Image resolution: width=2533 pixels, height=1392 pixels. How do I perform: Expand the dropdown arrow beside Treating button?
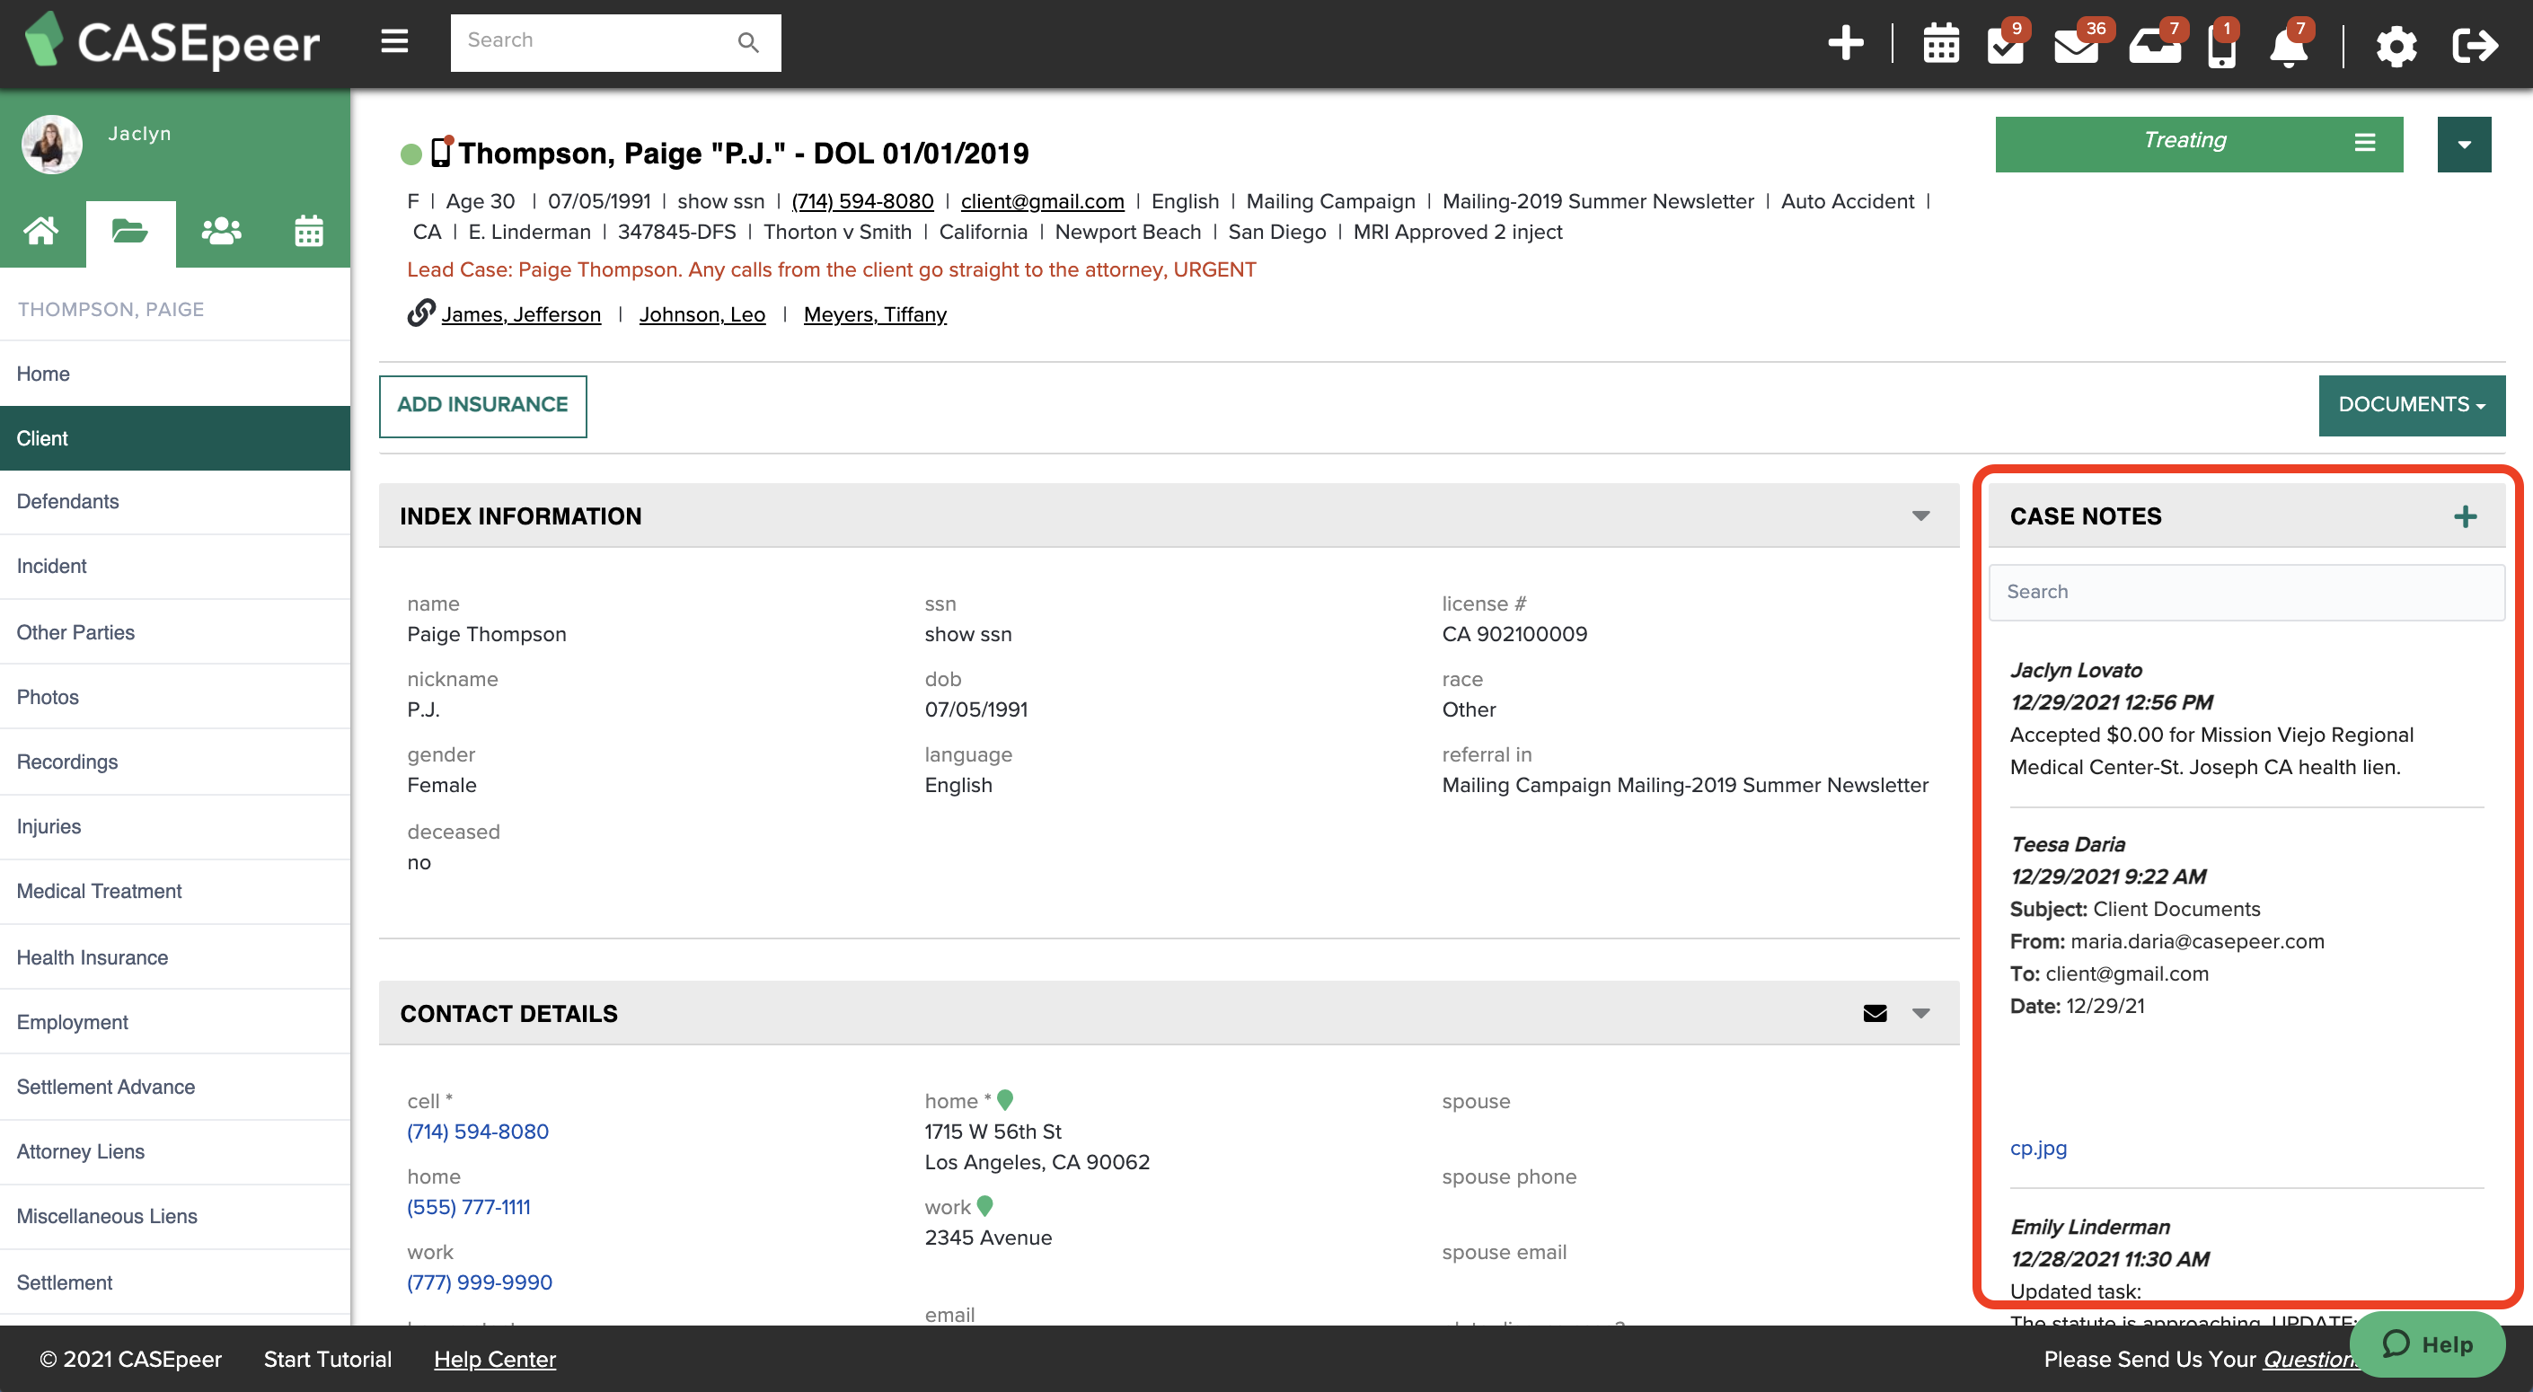[2464, 144]
